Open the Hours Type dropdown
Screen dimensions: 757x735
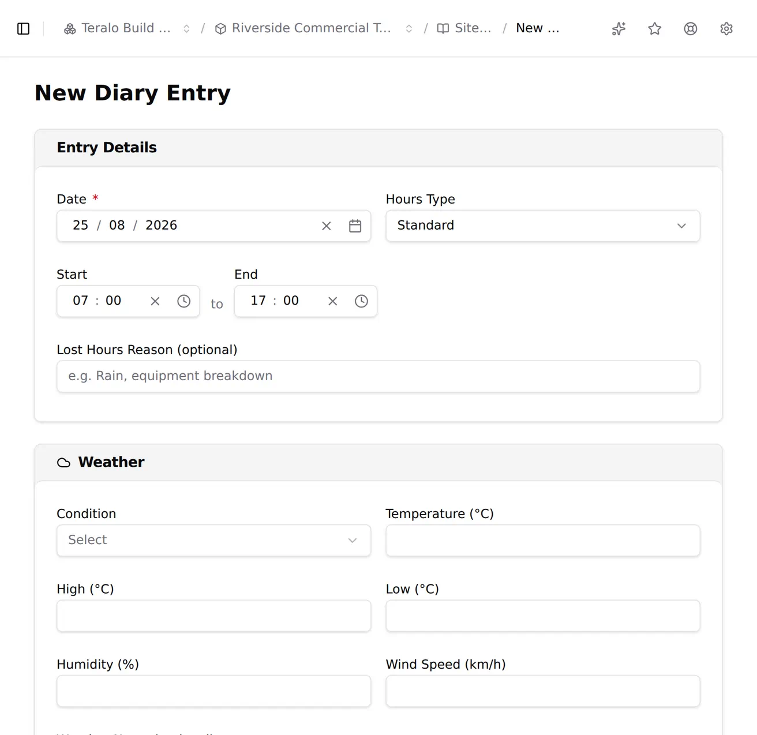543,226
